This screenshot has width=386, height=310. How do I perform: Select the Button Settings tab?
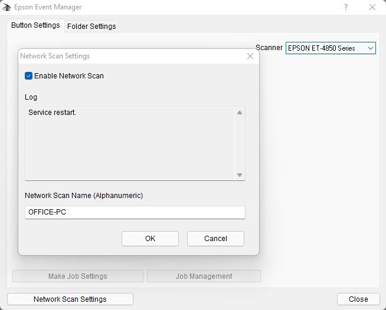[35, 25]
